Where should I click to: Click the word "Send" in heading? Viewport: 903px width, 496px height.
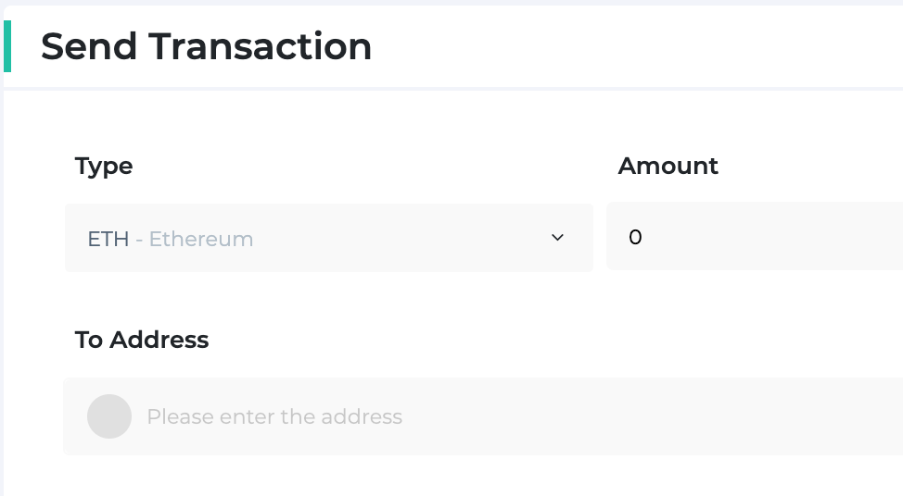pos(89,46)
